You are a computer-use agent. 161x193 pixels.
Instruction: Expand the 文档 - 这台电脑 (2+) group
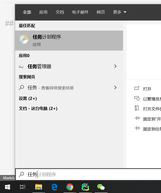tap(38, 109)
